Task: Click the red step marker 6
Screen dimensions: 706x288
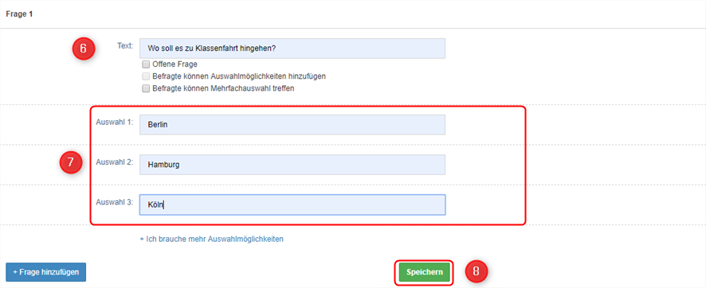Action: tap(84, 49)
